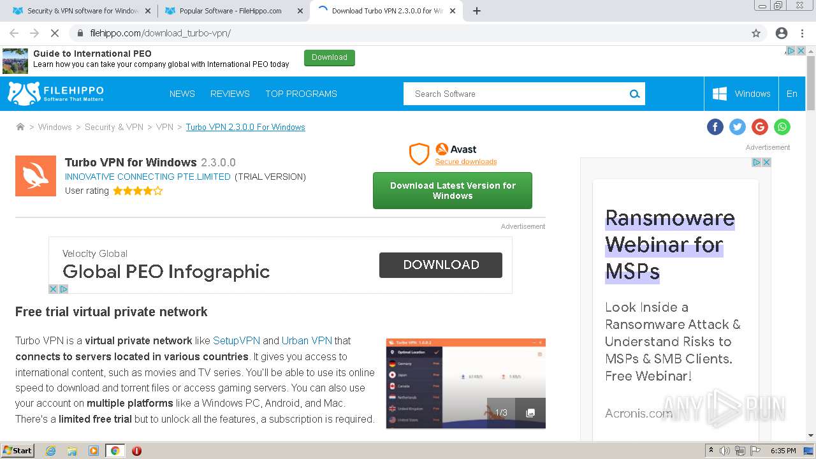Open a new browser tab
The width and height of the screenshot is (816, 459).
pos(477,11)
